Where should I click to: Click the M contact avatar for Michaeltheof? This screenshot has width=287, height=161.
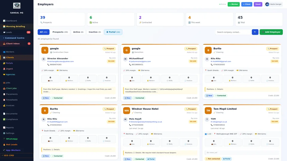[x=125, y=59]
